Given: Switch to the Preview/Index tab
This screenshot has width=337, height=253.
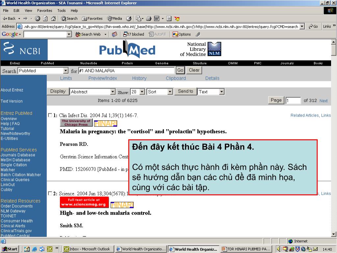Looking at the screenshot, I should click(x=103, y=78).
